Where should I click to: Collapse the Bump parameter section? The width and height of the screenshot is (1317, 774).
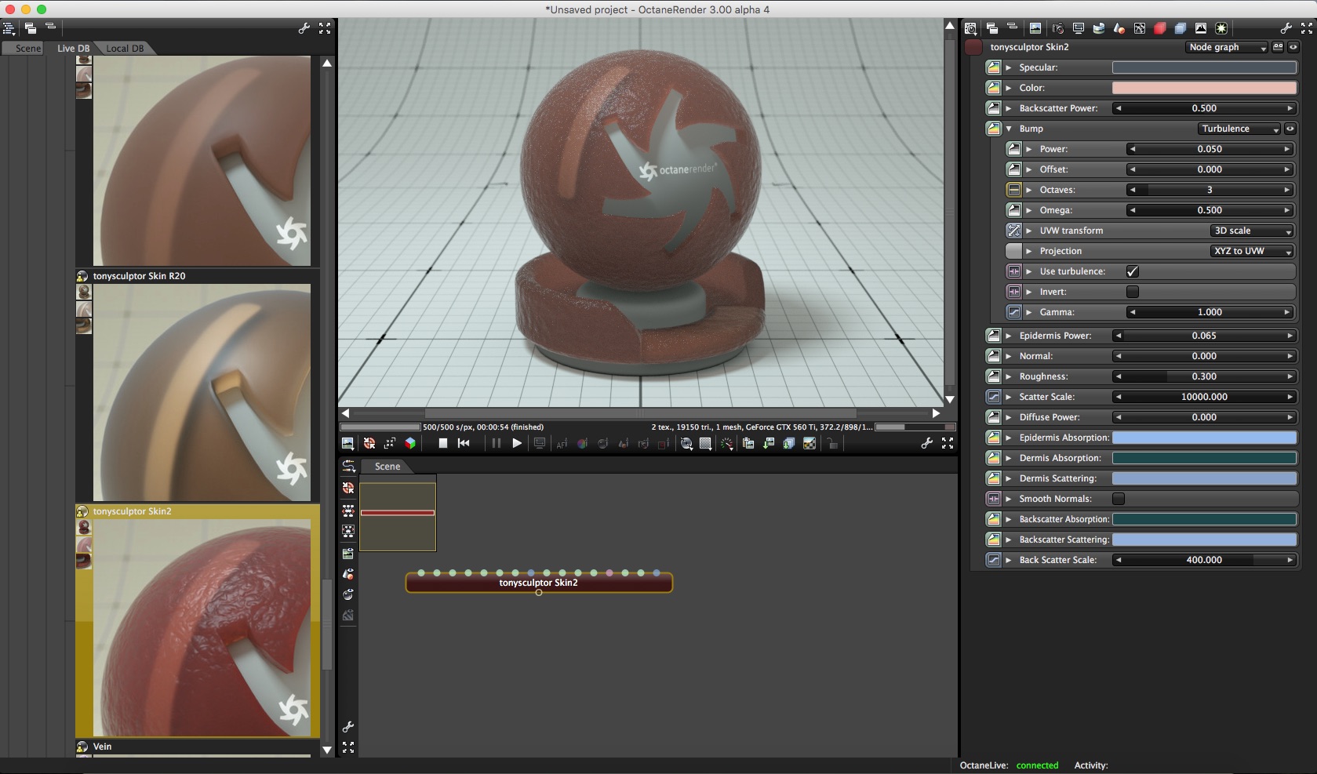point(1009,129)
